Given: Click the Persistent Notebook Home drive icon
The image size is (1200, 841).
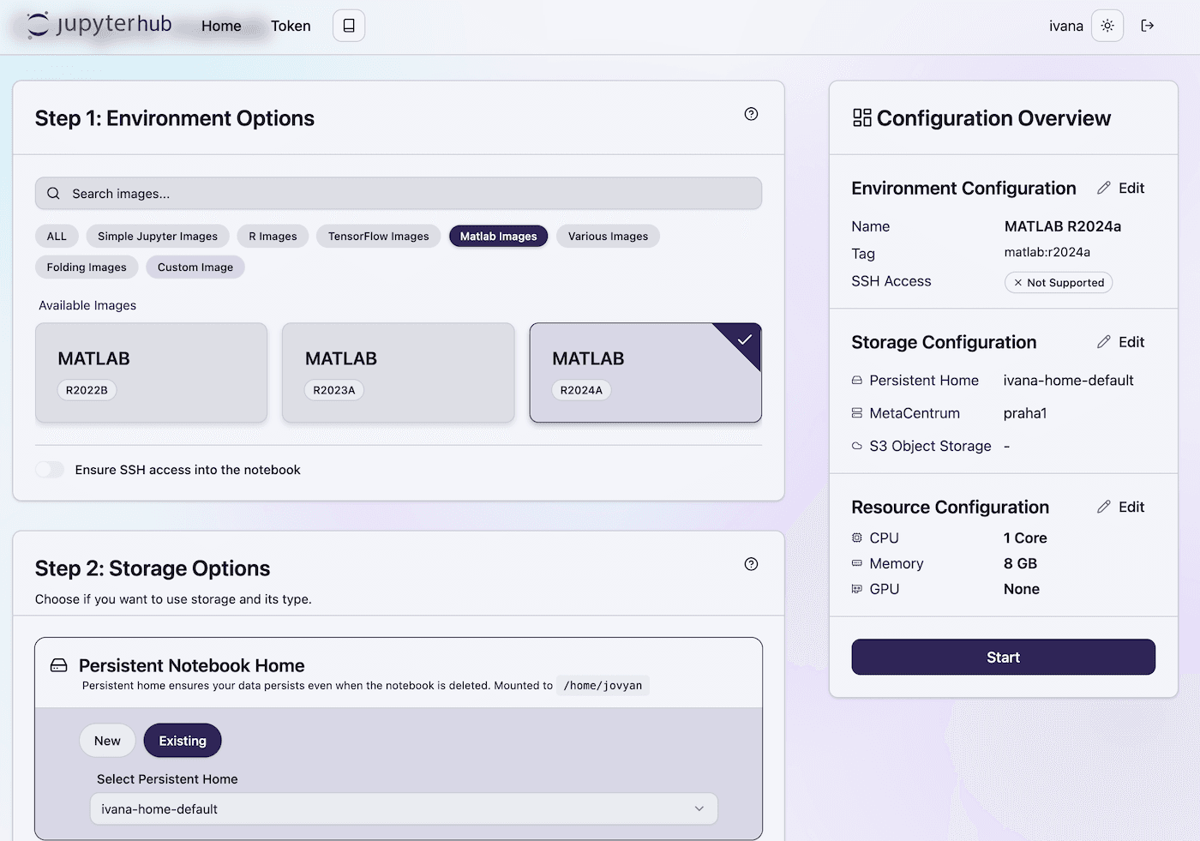Looking at the screenshot, I should (59, 665).
